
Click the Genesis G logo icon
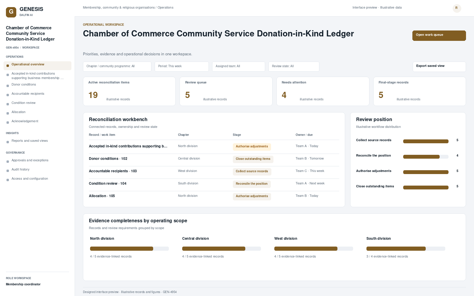[x=11, y=12]
